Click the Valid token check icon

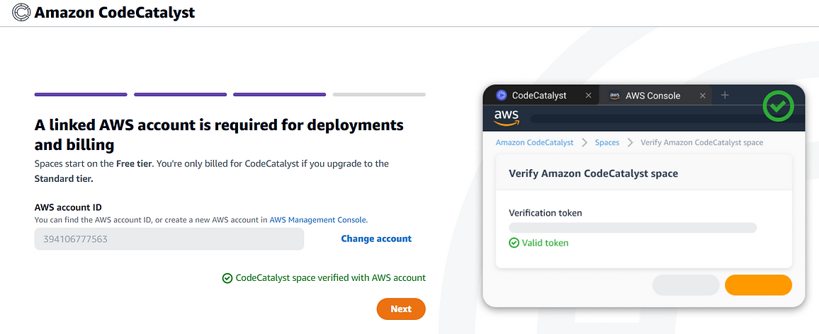[514, 243]
